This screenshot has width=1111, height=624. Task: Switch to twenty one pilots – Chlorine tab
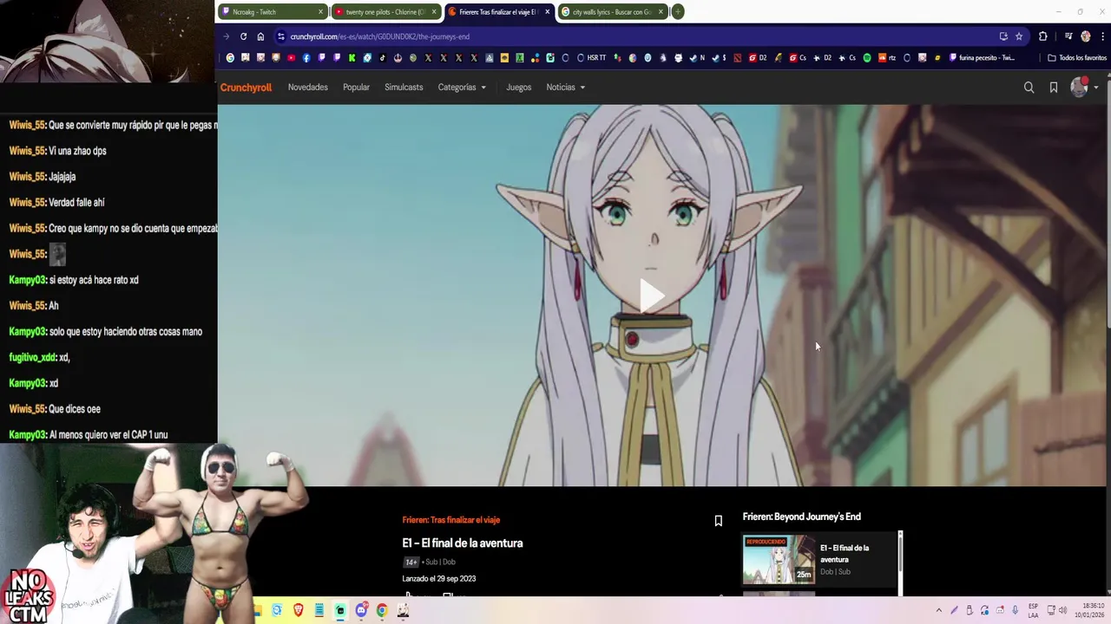click(x=385, y=12)
